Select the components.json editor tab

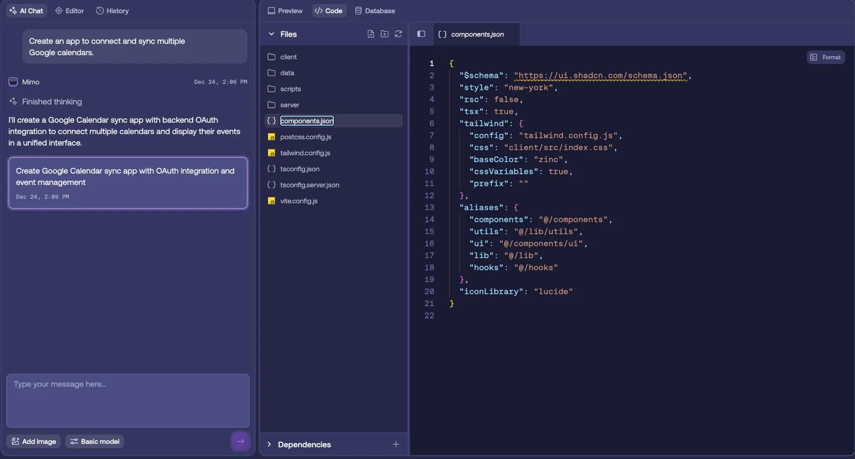click(476, 34)
